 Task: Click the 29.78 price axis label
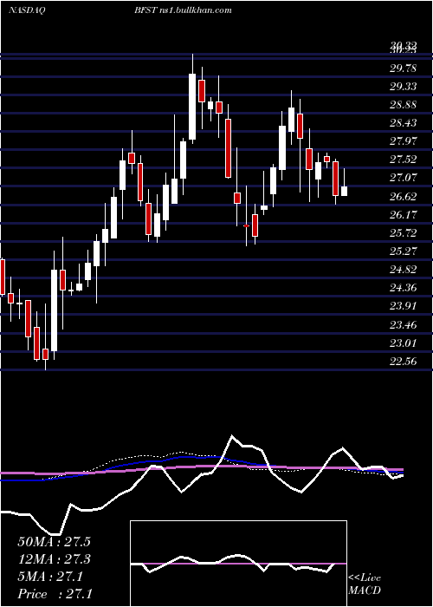404,69
